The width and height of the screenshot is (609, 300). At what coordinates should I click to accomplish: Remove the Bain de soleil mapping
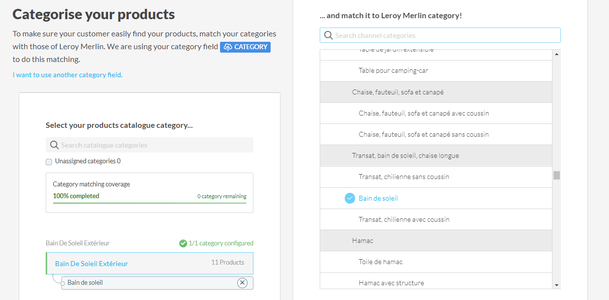(242, 283)
